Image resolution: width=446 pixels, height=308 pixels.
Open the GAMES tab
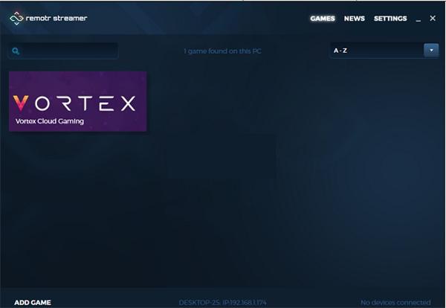pos(323,19)
